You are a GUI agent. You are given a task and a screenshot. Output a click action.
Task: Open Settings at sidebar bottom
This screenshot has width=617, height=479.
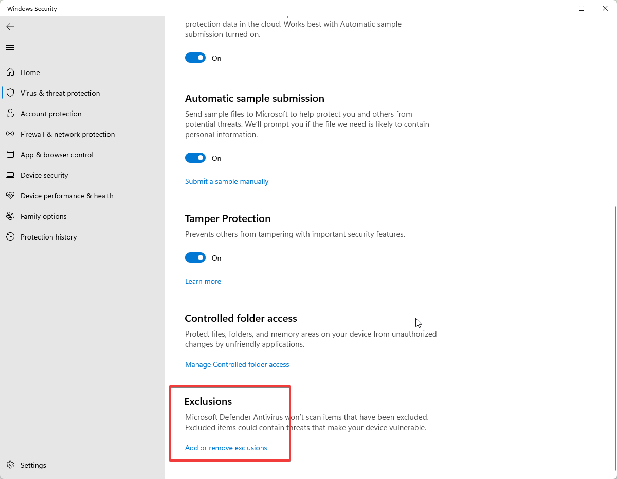point(82,465)
